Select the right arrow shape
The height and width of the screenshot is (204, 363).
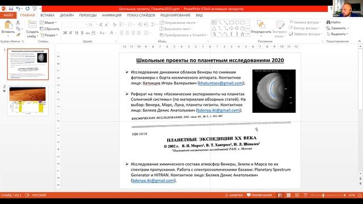231,28
